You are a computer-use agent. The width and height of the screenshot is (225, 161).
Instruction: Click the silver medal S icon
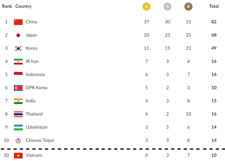click(167, 6)
